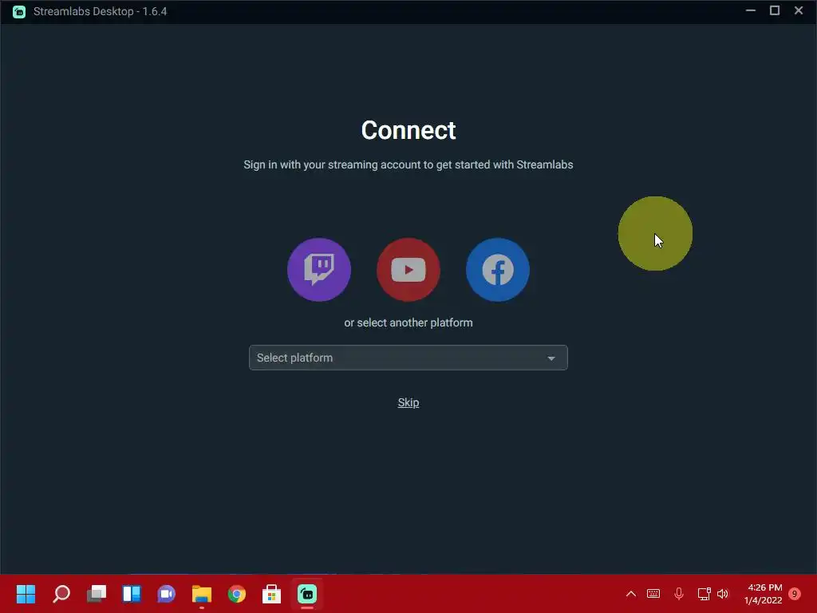Click the Streamlabs logo in the title bar
817x613 pixels.
(x=19, y=11)
